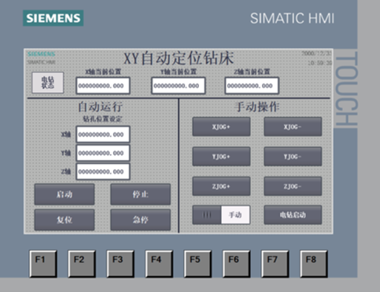Click the Y轴 drill position setting field
The width and height of the screenshot is (380, 292).
103,153
